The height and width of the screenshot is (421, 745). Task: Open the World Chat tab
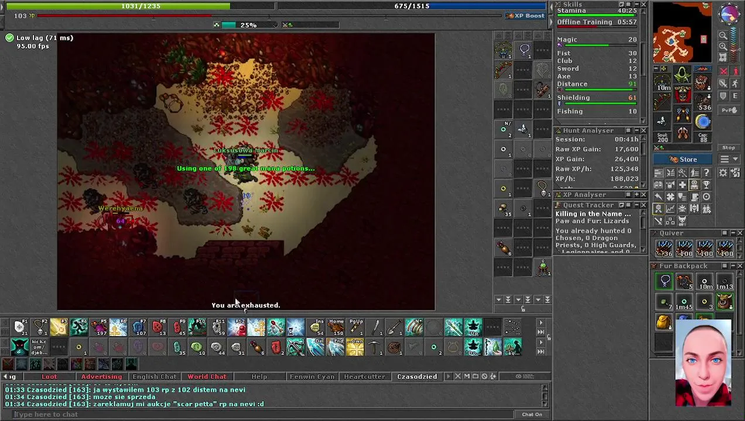(x=207, y=377)
